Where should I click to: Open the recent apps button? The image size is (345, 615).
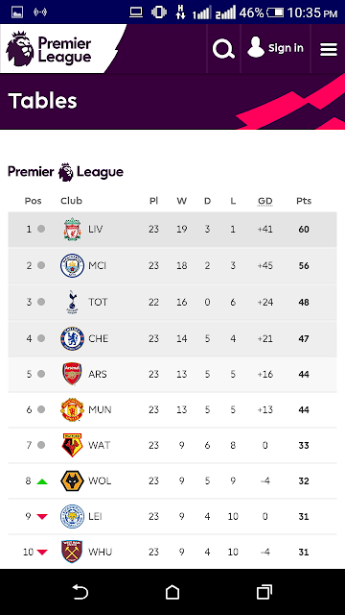[x=264, y=592]
